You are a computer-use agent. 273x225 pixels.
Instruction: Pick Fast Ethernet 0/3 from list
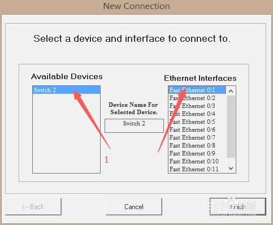tap(197, 106)
